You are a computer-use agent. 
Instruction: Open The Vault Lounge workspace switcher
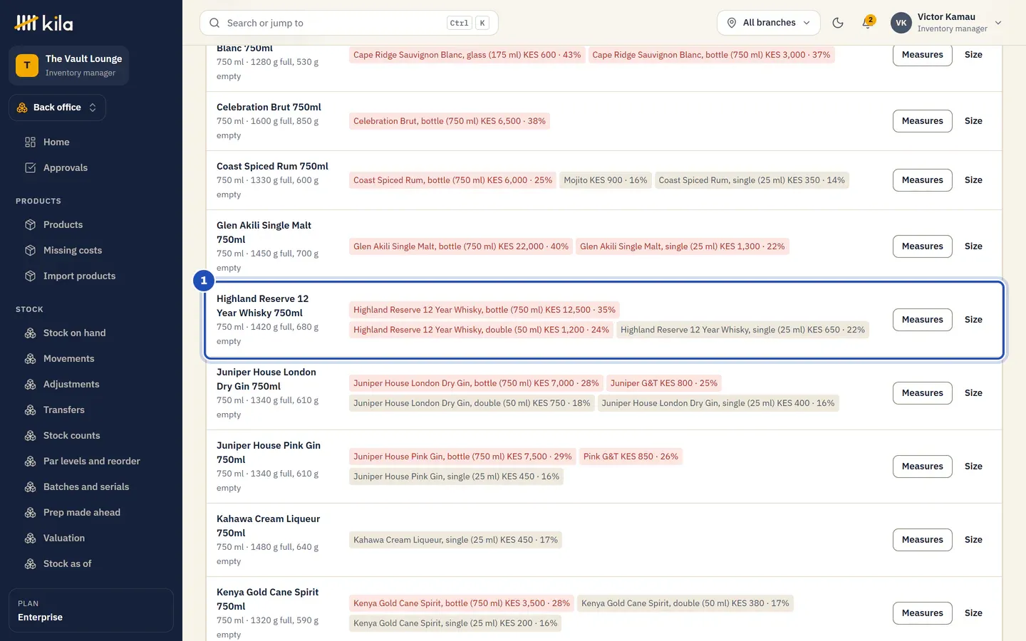coord(68,66)
